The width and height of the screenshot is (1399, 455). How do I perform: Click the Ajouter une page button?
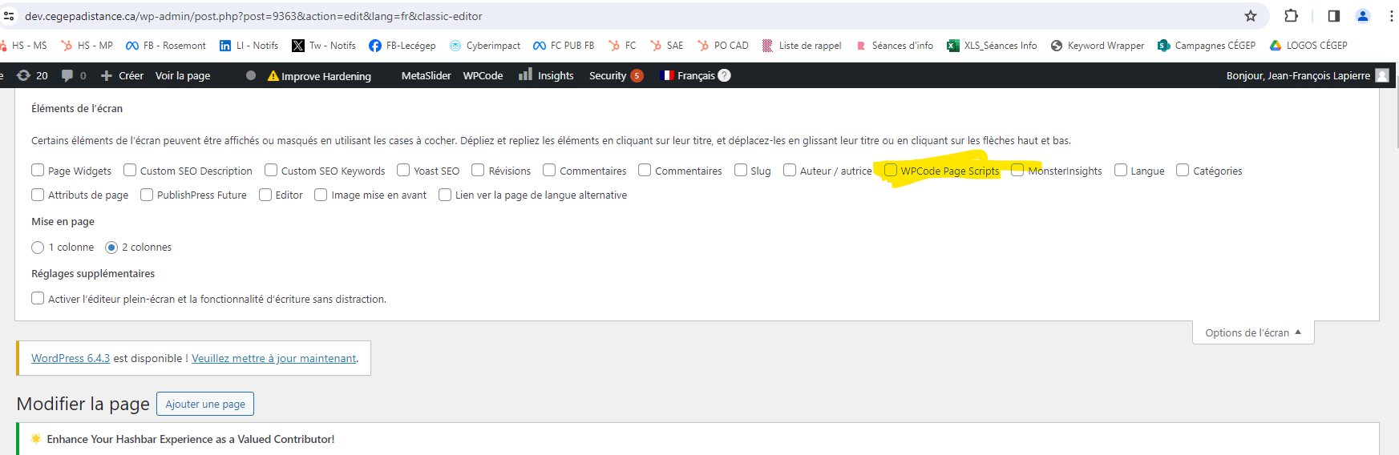(x=205, y=404)
